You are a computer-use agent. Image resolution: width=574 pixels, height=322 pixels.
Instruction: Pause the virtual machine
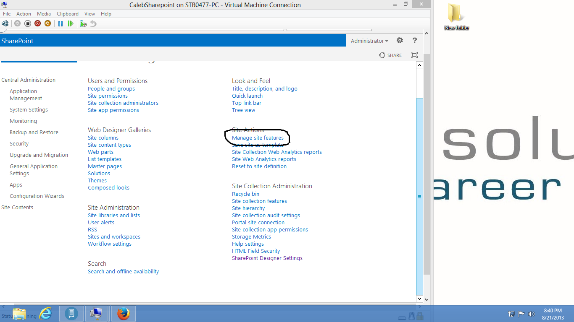(x=61, y=23)
